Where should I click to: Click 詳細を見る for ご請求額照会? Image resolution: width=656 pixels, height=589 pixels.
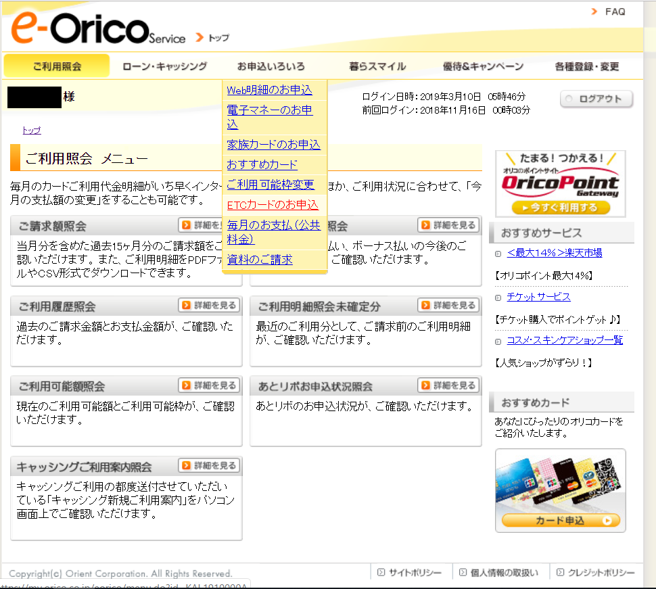coord(200,225)
